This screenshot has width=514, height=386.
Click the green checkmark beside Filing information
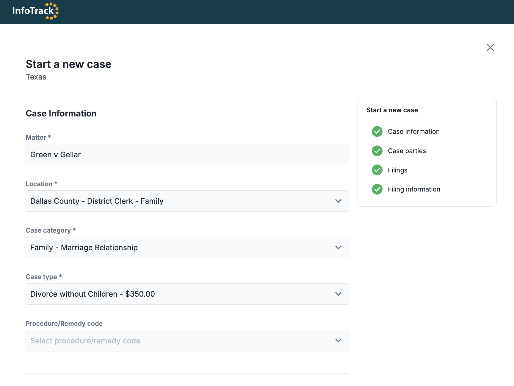tap(377, 189)
